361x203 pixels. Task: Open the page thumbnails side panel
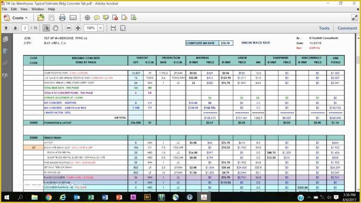point(5,39)
